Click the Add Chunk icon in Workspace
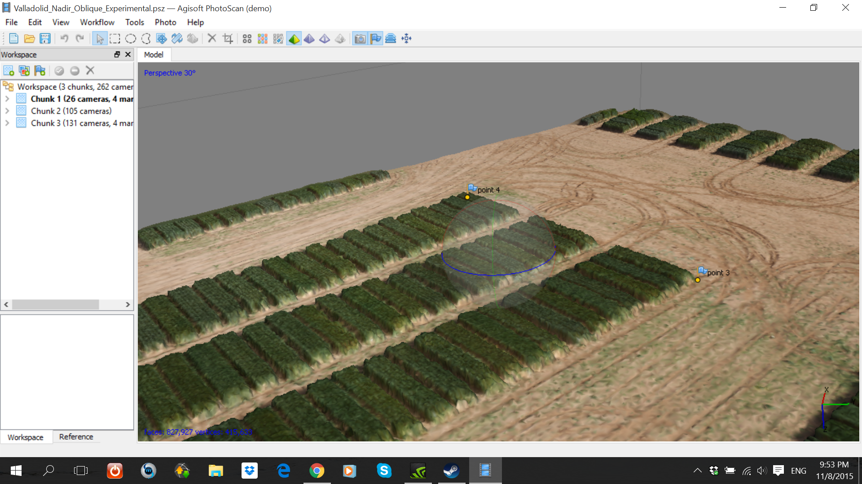The image size is (862, 484). click(9, 71)
